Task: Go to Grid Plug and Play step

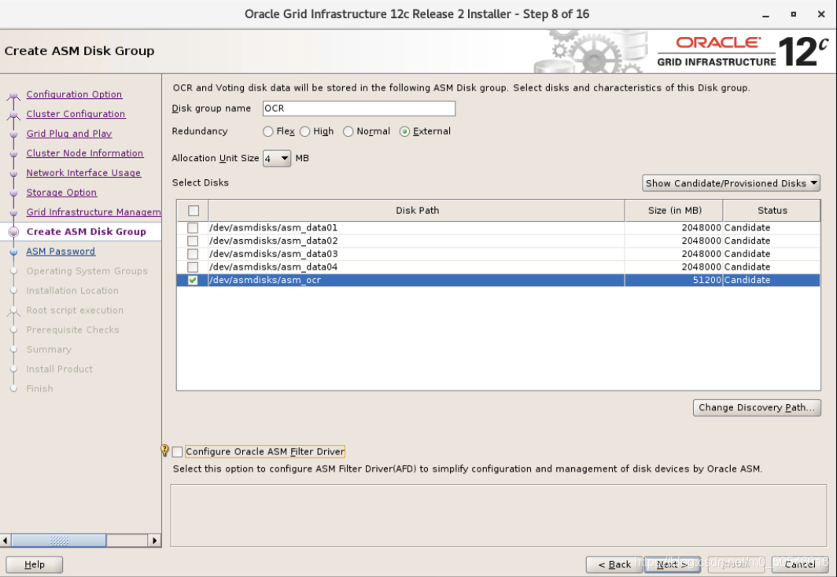Action: (69, 134)
